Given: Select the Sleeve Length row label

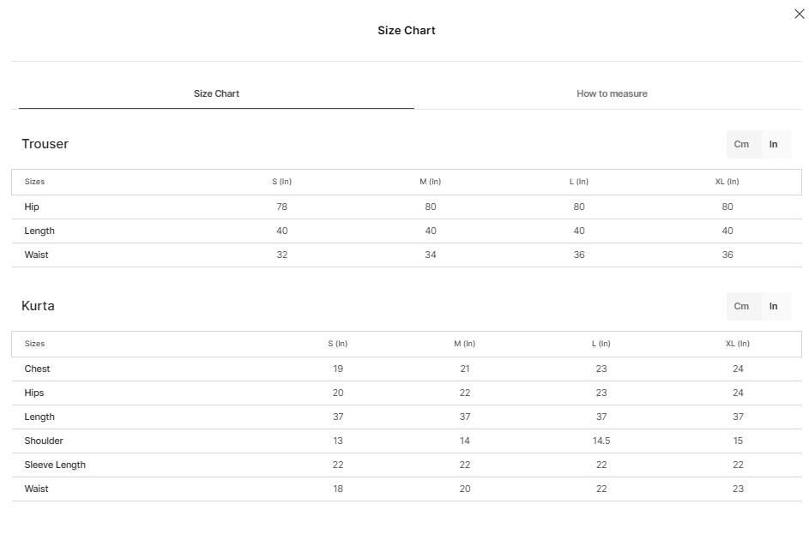Looking at the screenshot, I should tap(55, 465).
